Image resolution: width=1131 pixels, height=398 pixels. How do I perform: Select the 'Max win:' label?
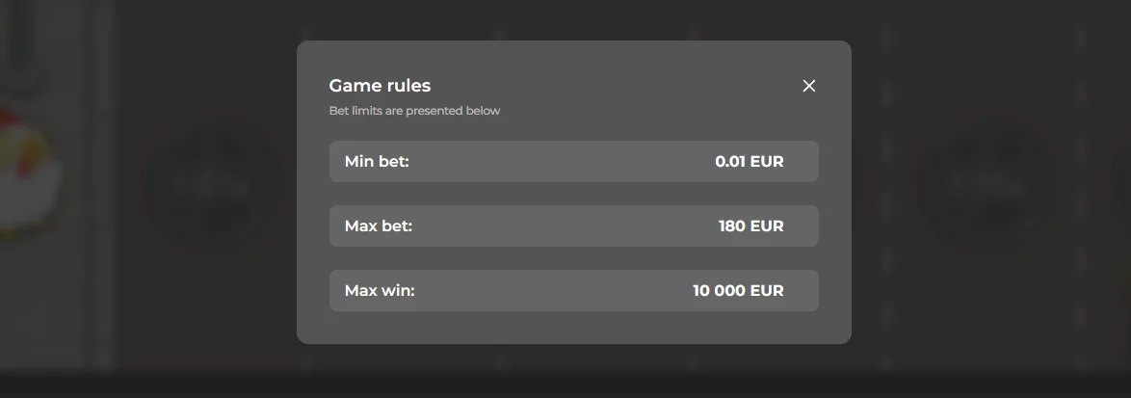tap(380, 290)
